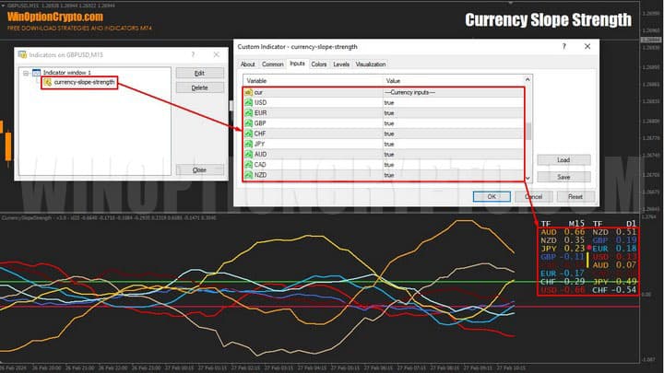Viewport: 664px width, 373px height.
Task: Click the JPY value 'true' cell
Action: pos(453,144)
